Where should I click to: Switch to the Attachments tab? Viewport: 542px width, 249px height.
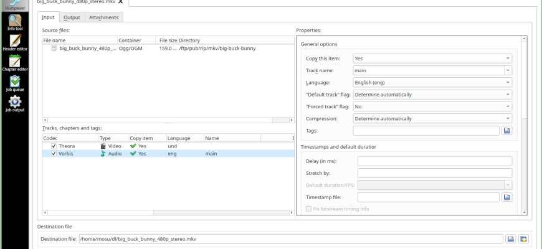pyautogui.click(x=103, y=17)
